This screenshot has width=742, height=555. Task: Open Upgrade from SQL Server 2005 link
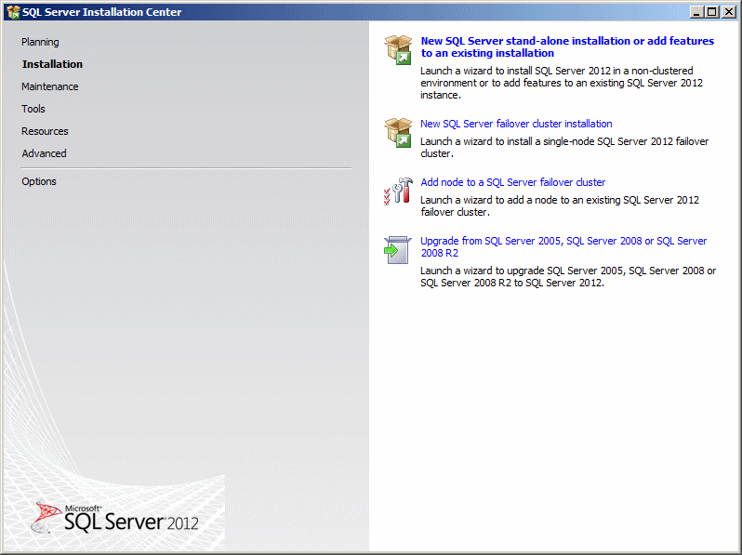point(563,246)
